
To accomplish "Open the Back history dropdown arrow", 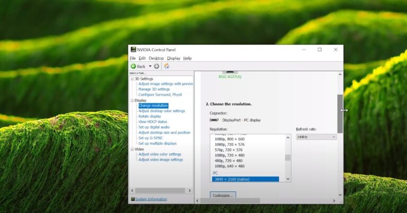I will pyautogui.click(x=150, y=66).
